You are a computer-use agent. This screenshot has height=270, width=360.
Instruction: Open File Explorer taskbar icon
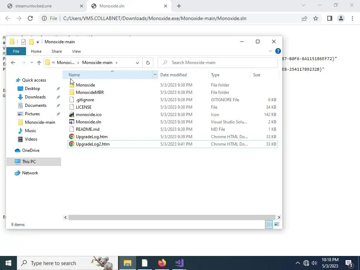[127, 263]
